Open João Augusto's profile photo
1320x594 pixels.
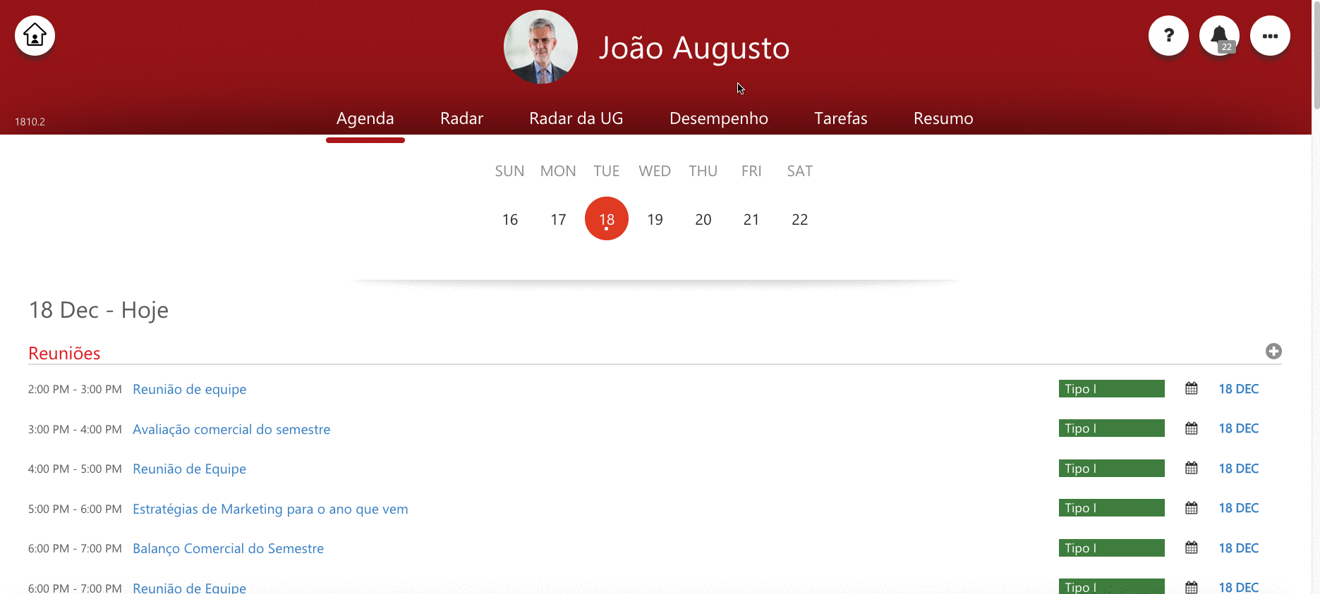coord(540,47)
